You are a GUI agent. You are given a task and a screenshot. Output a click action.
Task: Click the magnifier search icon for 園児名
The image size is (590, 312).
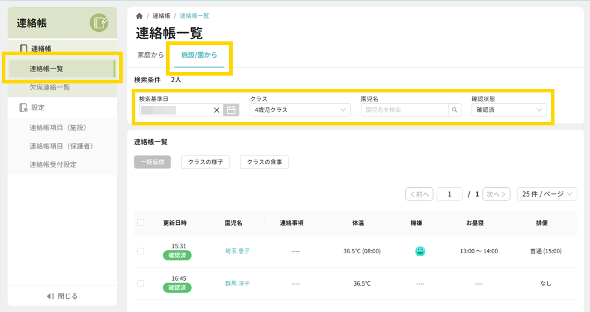click(x=455, y=110)
